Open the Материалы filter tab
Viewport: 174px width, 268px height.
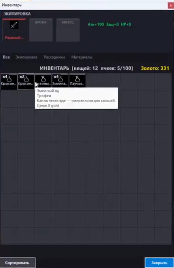pos(82,57)
